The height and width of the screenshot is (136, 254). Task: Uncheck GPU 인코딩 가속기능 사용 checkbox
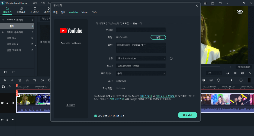pos(96,116)
